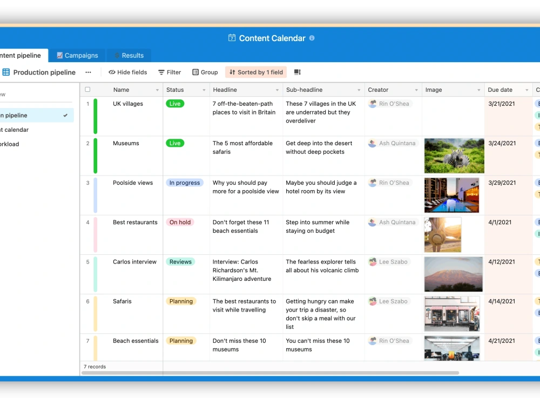Open the Image column dropdown arrow

(478, 90)
